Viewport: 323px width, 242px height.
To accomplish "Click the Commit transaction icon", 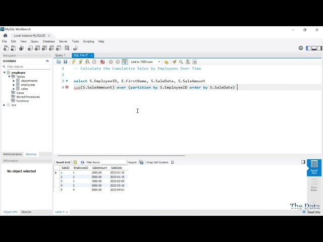I will [x=111, y=62].
